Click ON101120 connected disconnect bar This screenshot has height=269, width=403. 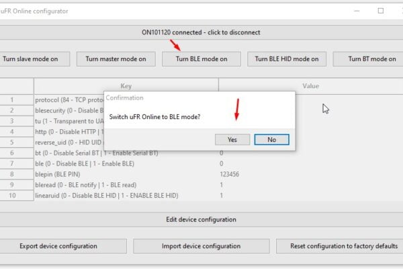click(201, 32)
